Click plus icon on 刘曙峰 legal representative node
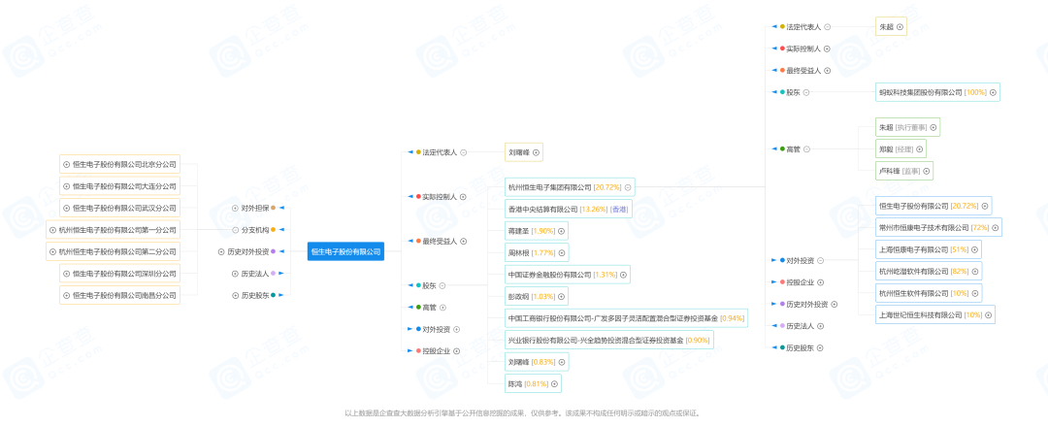Screen dimensions: 1048x427 [x=536, y=153]
